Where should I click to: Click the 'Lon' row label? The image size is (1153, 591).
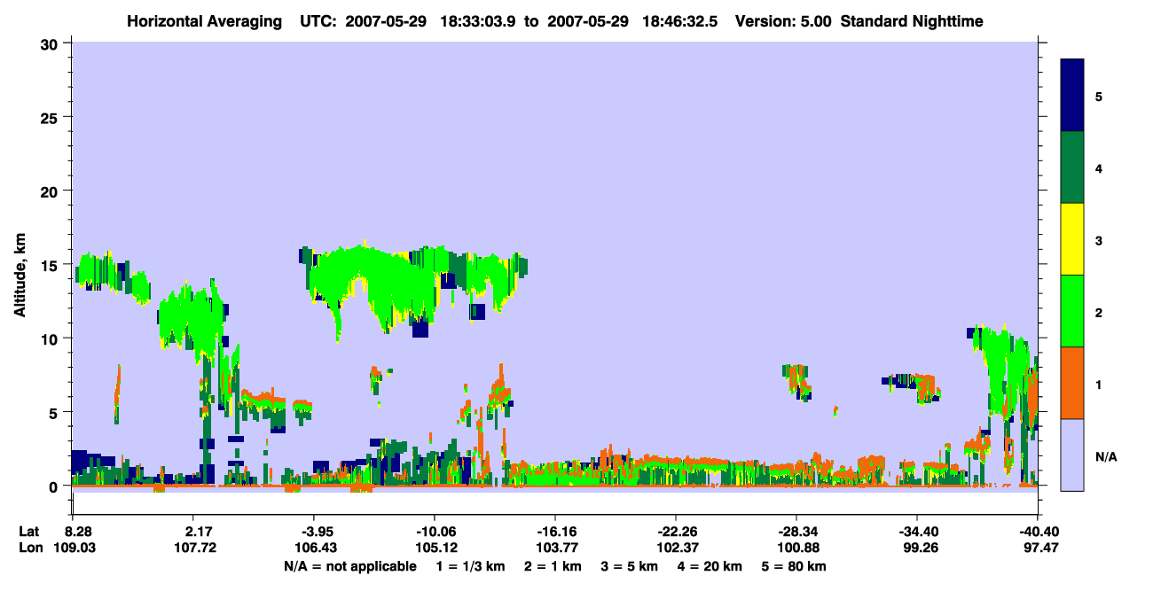[31, 548]
